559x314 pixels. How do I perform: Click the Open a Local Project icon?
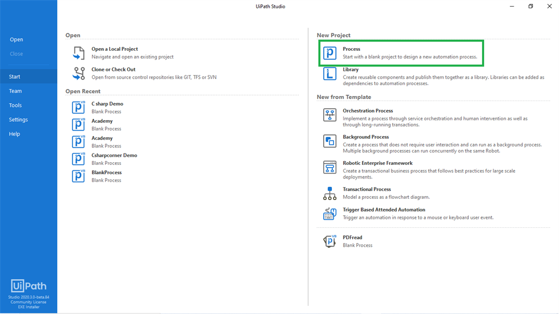pyautogui.click(x=79, y=53)
